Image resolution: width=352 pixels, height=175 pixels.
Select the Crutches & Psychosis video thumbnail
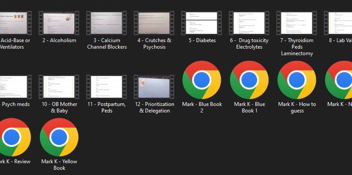[154, 23]
